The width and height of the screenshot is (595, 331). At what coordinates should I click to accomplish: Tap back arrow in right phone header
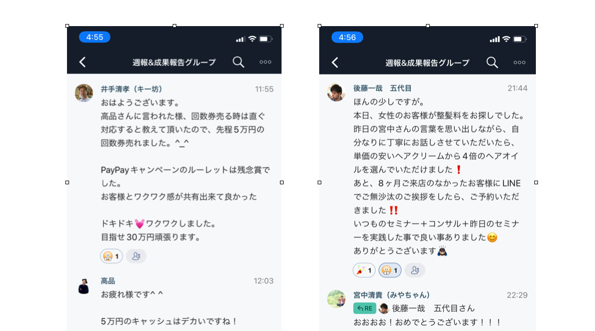click(335, 63)
